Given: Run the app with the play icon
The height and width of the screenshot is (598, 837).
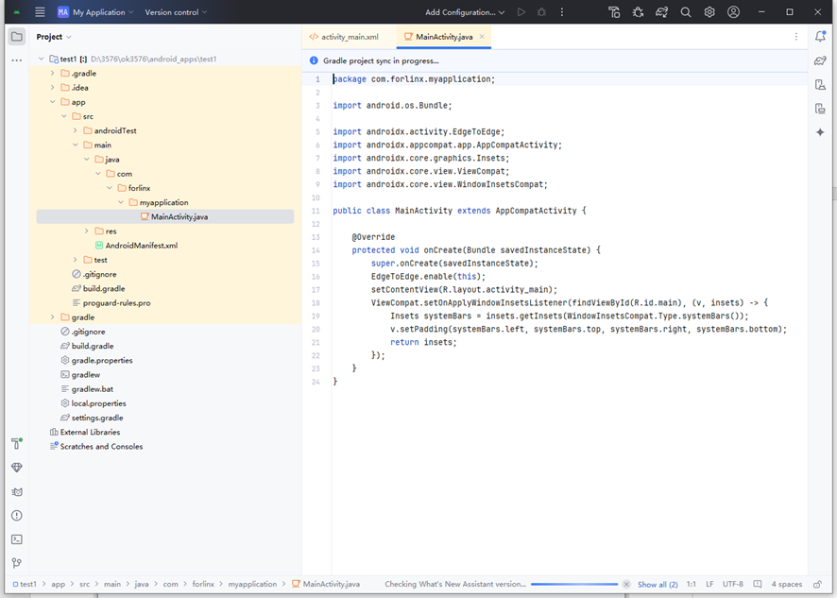Looking at the screenshot, I should click(521, 11).
